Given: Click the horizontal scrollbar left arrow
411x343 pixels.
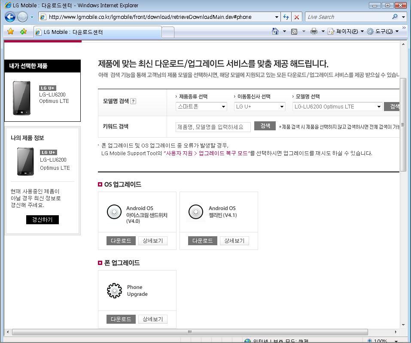Looking at the screenshot, I should 8,332.
